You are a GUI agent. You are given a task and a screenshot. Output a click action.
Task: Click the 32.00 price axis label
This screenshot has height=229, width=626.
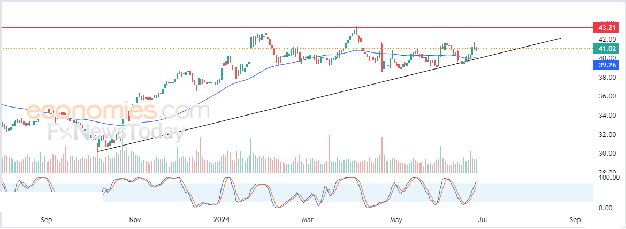[606, 135]
